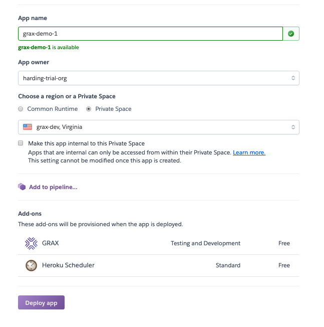
Task: Click the GRAX add-on name
Action: (x=52, y=243)
